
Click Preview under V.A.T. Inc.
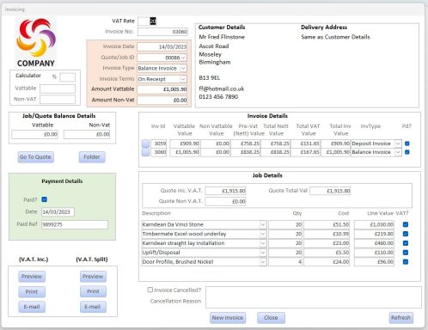tap(32, 277)
